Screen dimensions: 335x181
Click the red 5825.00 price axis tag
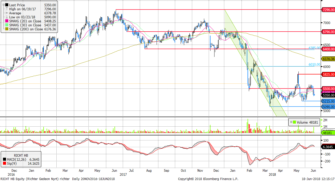click(x=328, y=74)
